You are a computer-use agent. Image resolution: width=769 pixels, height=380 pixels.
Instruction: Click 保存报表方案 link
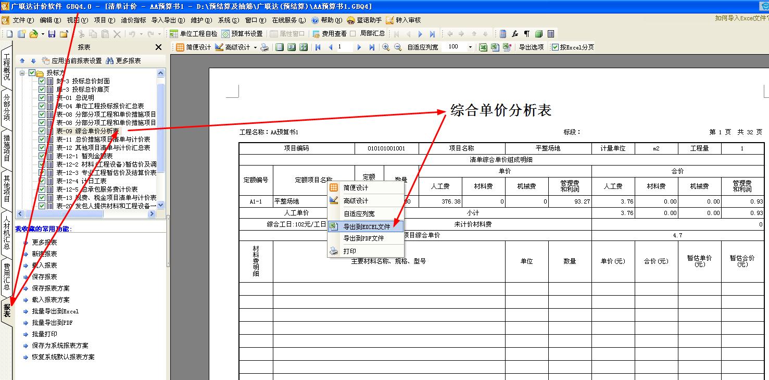(x=51, y=288)
